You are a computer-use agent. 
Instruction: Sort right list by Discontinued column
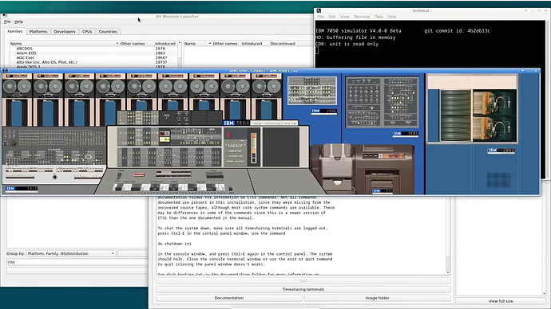tap(283, 44)
